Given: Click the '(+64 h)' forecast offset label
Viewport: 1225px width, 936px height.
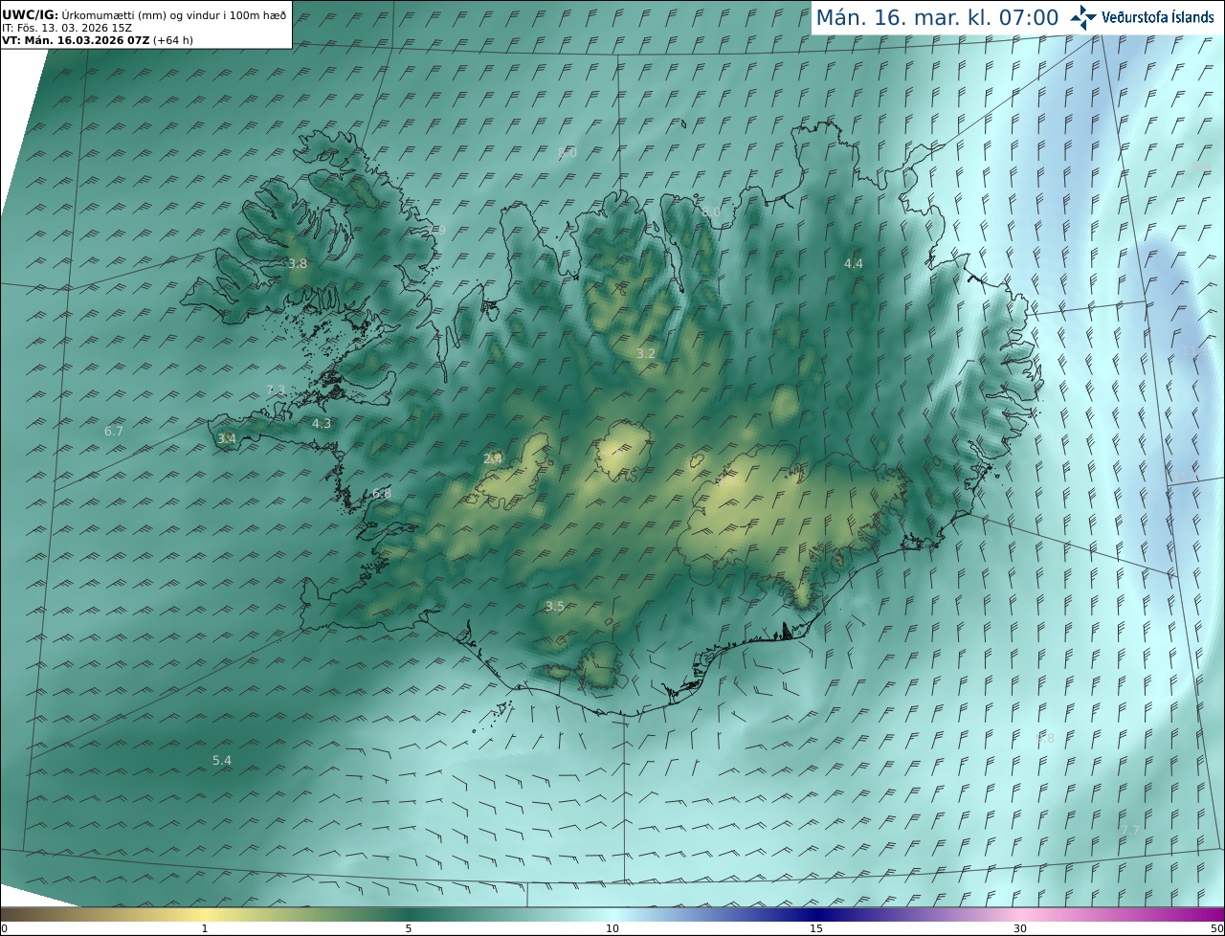Looking at the screenshot, I should pyautogui.click(x=173, y=40).
